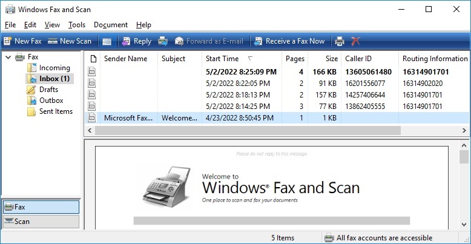
Task: Open the Tools menu
Action: click(77, 25)
